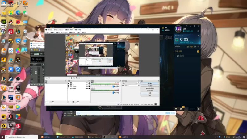This screenshot has height=139, width=247.
Task: Pop out the OBS controls dock
Action: [x=158, y=81]
